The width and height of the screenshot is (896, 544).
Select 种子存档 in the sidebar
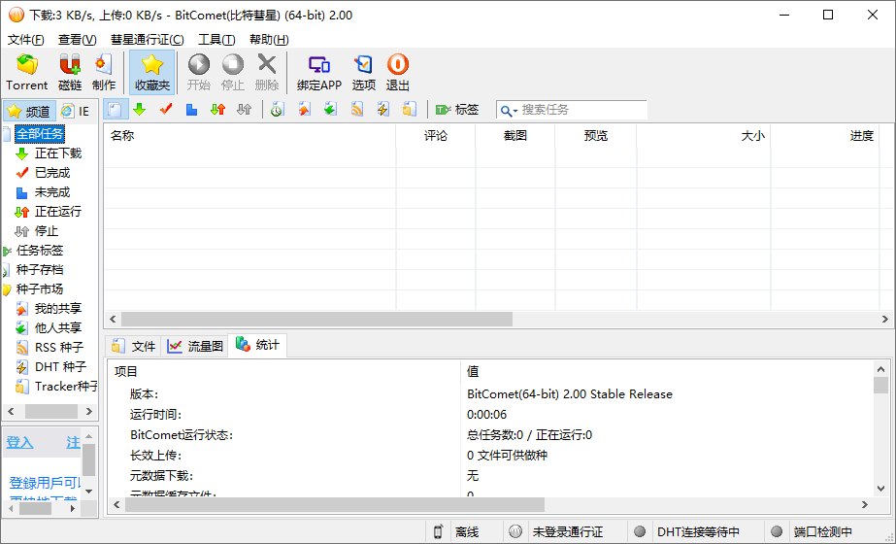(40, 270)
